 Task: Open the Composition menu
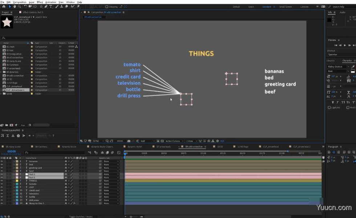(x=20, y=2)
